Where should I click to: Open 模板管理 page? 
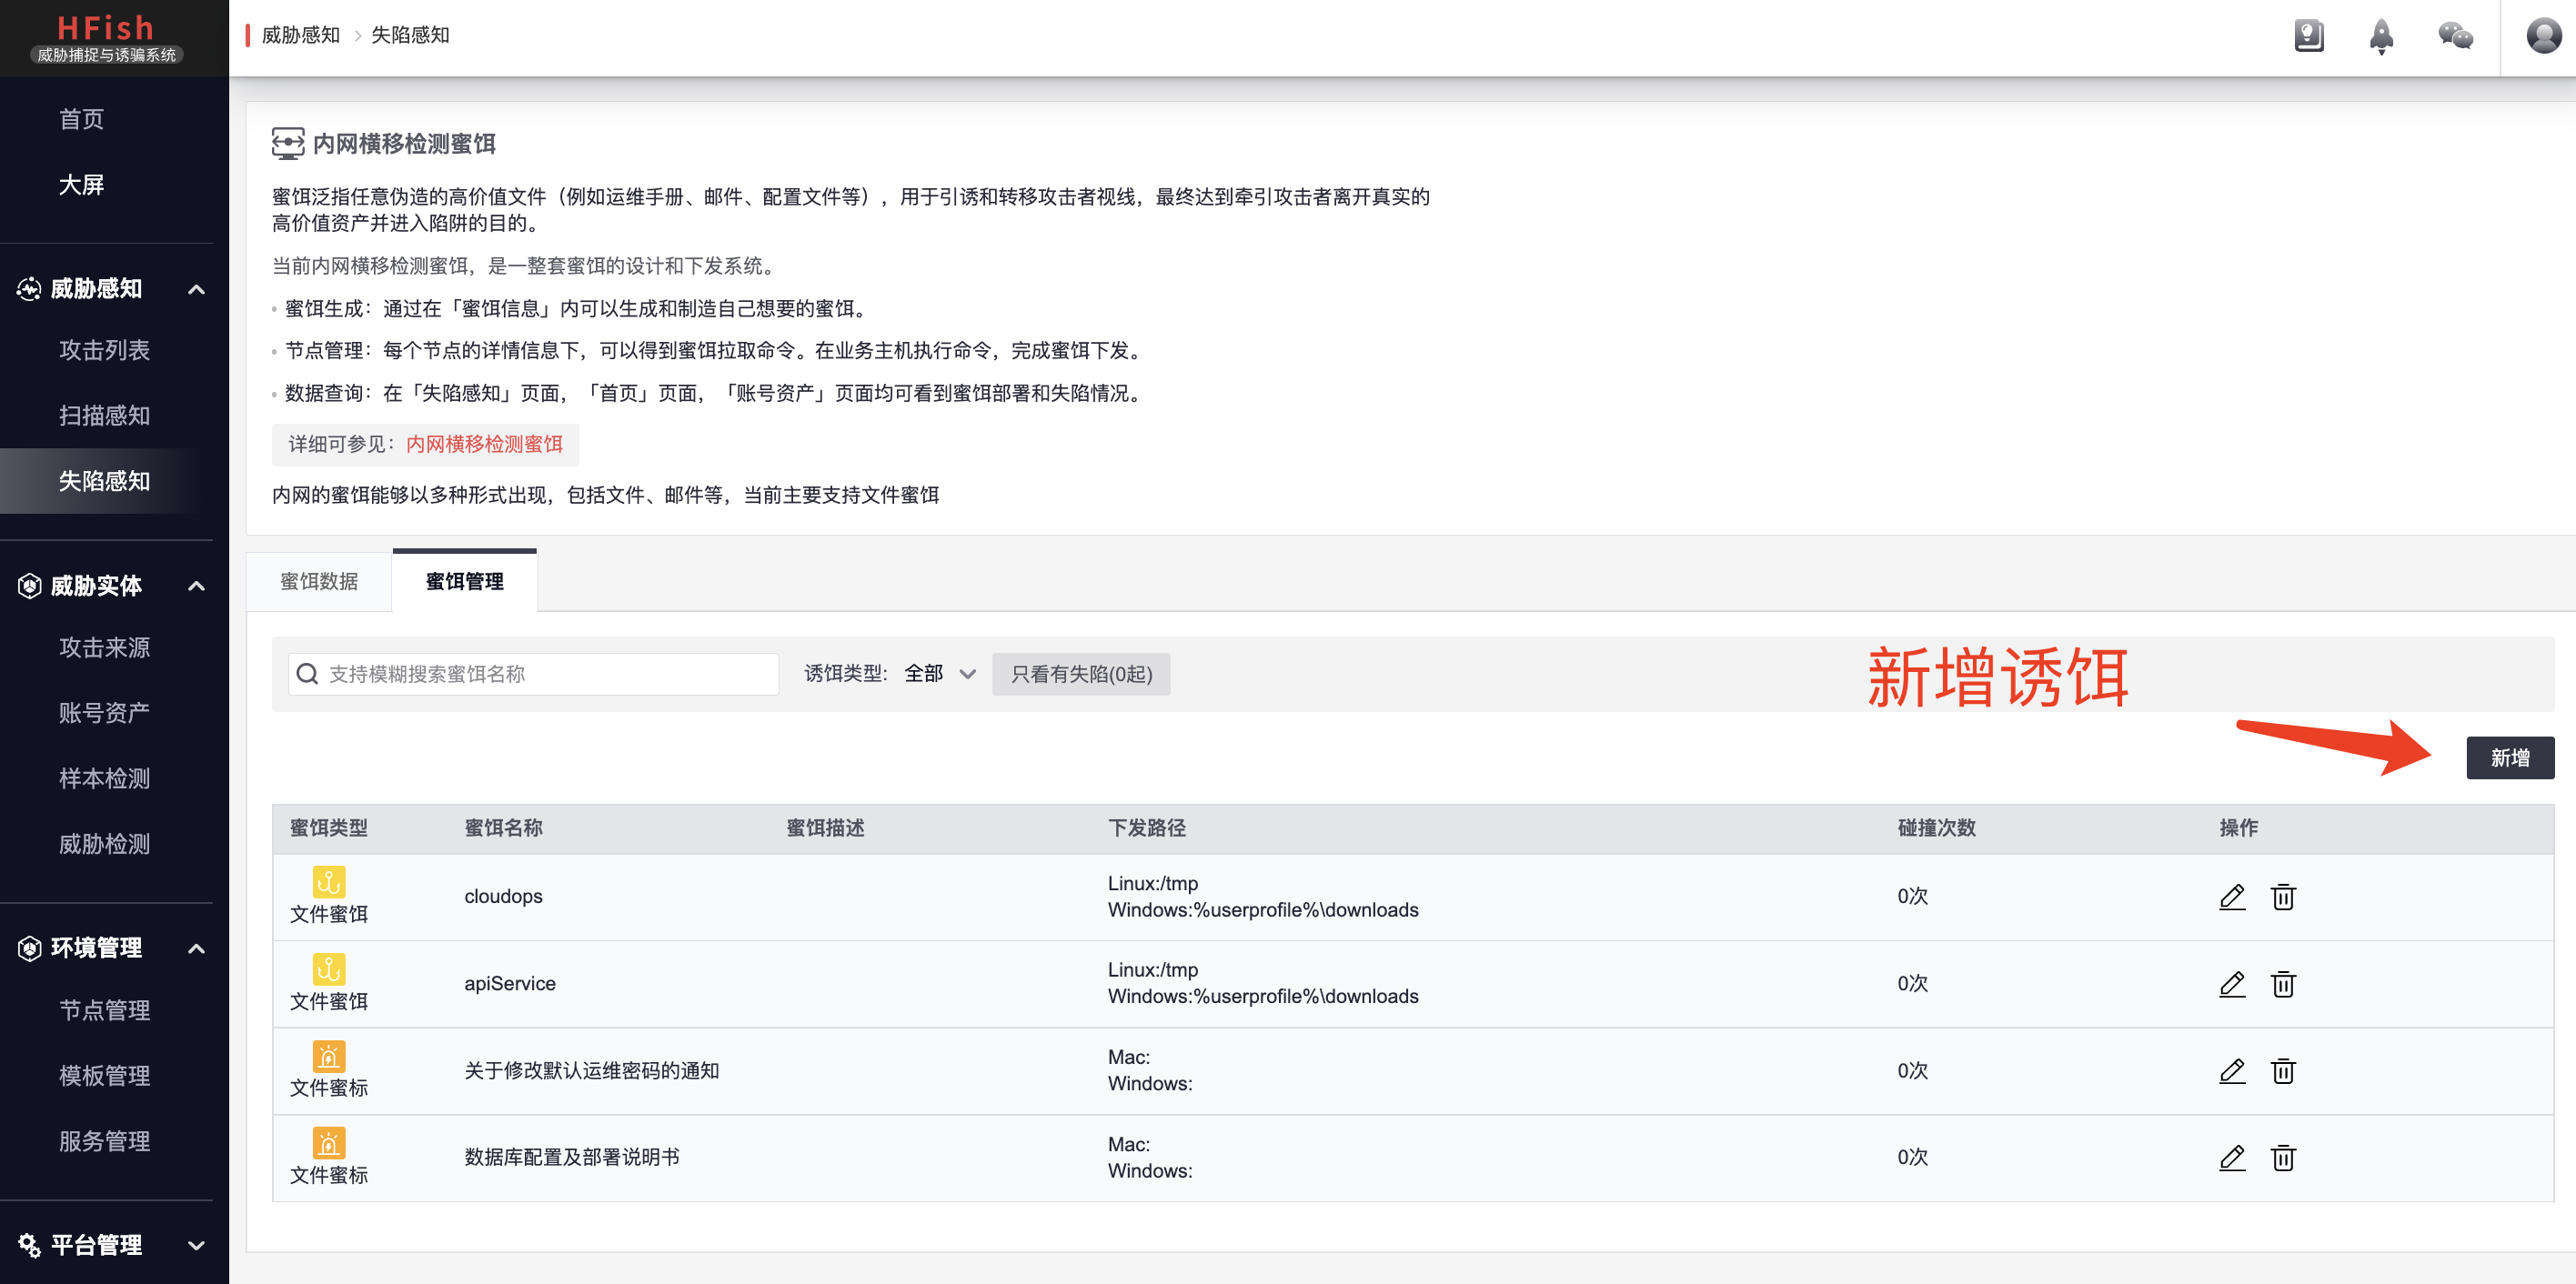click(104, 1075)
